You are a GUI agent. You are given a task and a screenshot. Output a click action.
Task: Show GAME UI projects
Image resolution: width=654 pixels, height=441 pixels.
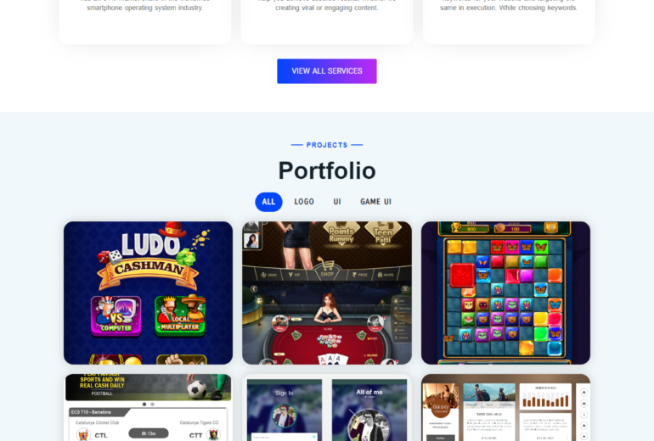[375, 202]
